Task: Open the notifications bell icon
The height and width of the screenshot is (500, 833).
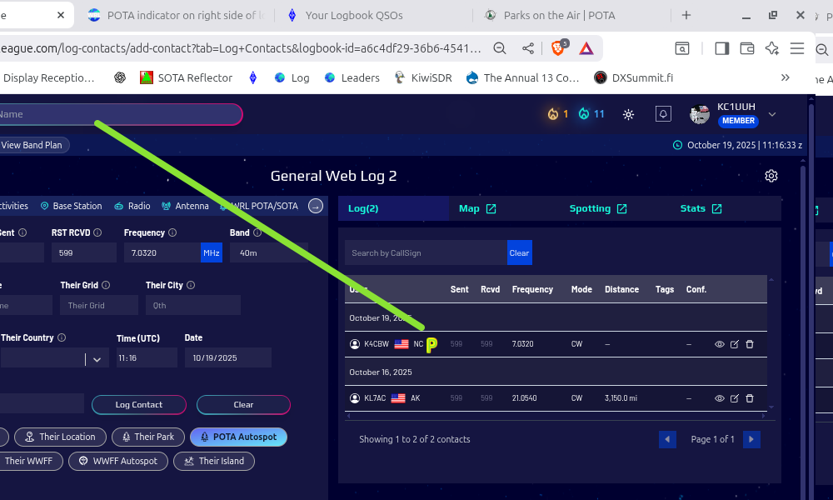Action: click(663, 113)
